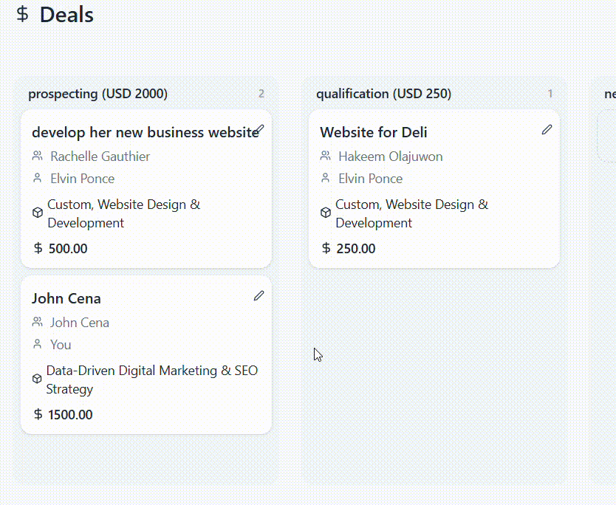Click the dollar icon beside the Deals title
Image resolution: width=616 pixels, height=505 pixels.
click(x=22, y=15)
